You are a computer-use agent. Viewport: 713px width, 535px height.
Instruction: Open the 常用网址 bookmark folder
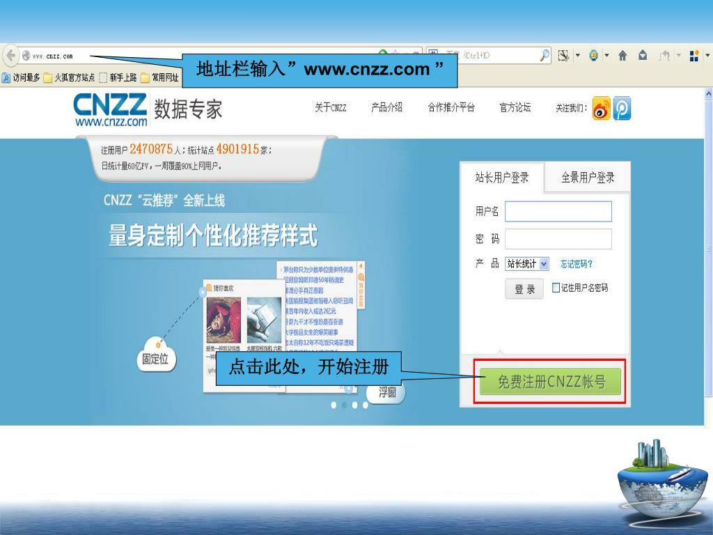pyautogui.click(x=159, y=78)
